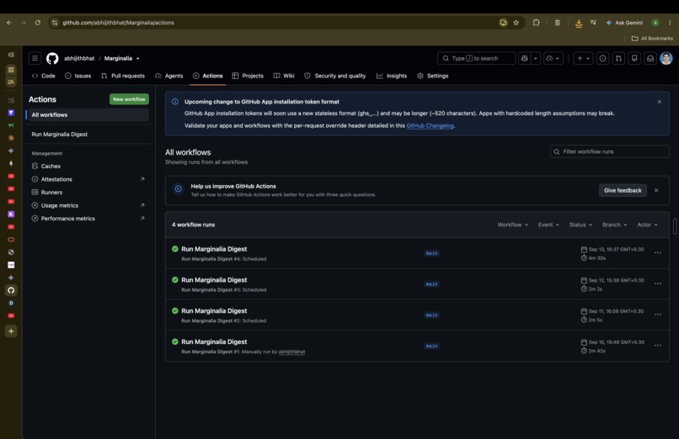Open the Chrome profile A icon

(655, 23)
